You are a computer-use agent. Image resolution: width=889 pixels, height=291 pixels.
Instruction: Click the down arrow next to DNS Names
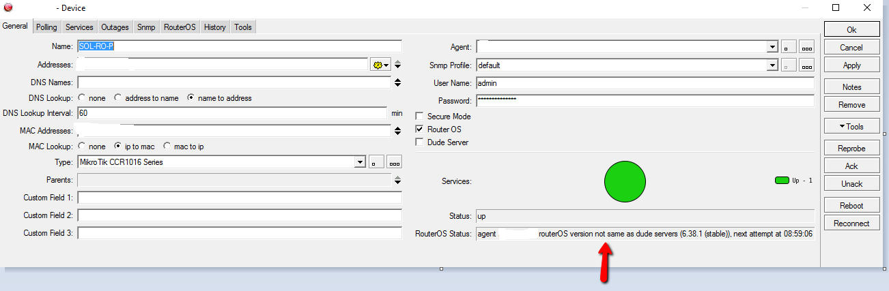[x=397, y=85]
